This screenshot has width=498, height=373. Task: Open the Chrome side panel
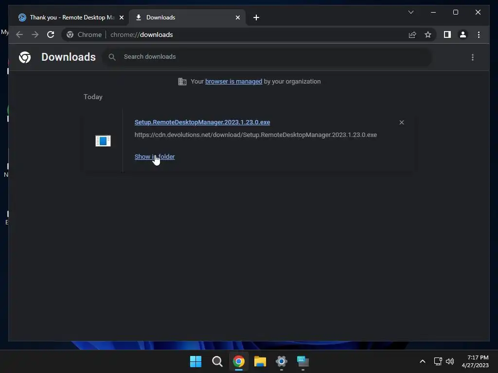point(447,34)
